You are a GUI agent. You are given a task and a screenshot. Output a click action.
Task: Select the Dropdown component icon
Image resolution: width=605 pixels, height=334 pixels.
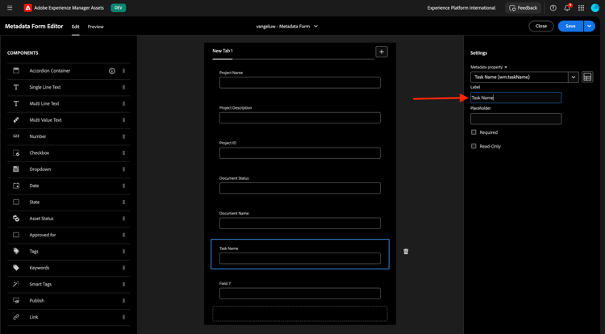coord(16,169)
